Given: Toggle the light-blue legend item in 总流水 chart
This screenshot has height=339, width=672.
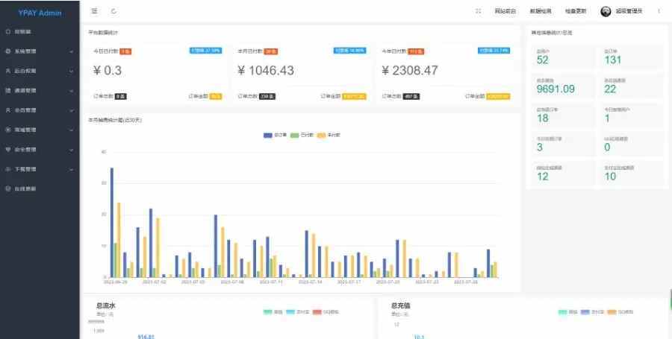Looking at the screenshot, I should coord(298,312).
